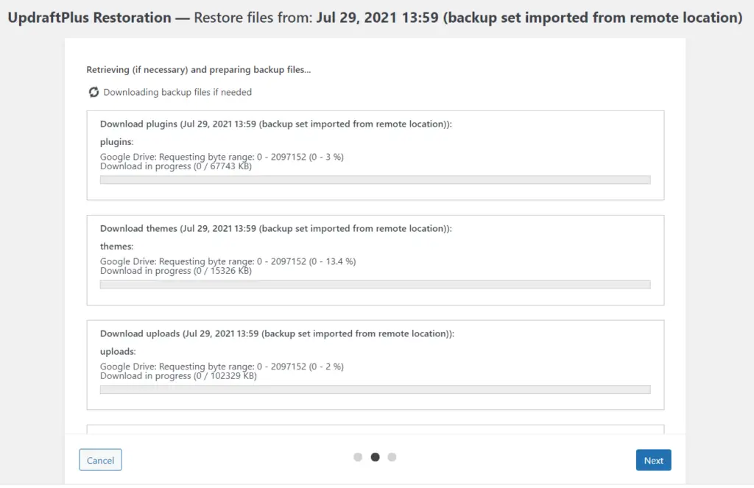Click the Download uploads section heading

click(x=277, y=333)
